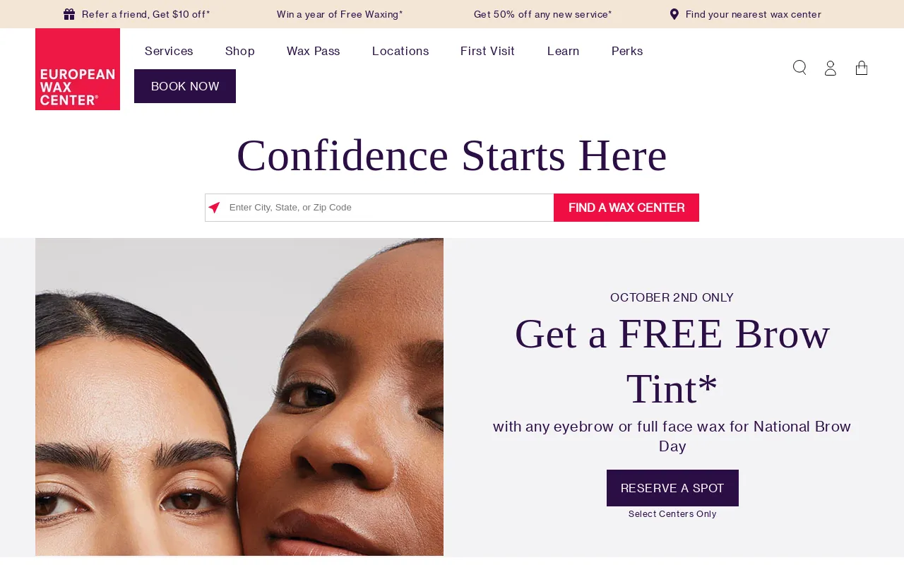Click the BOOK NOW button

(185, 86)
